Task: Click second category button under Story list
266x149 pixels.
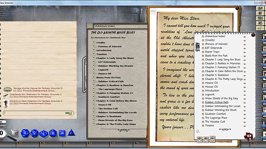Action: click(x=206, y=139)
